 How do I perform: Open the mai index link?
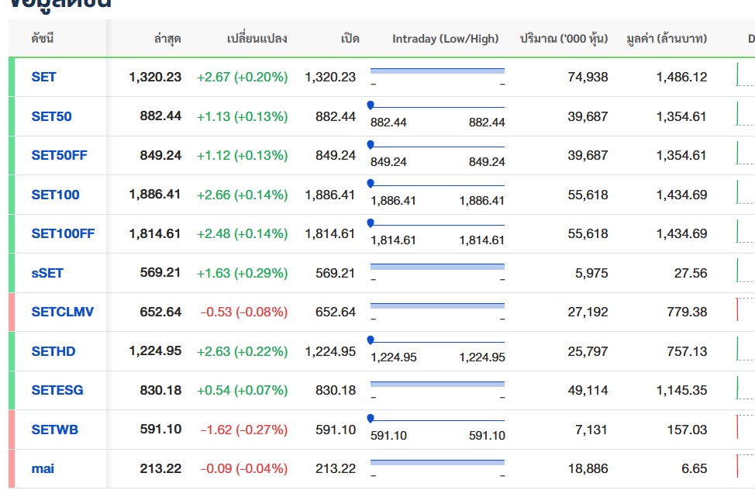[x=43, y=468]
